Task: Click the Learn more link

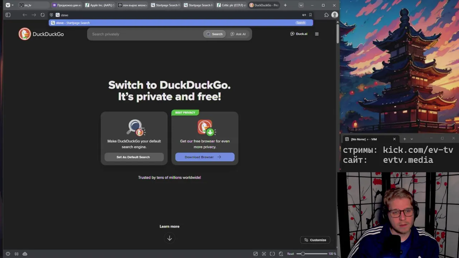Action: (169, 226)
